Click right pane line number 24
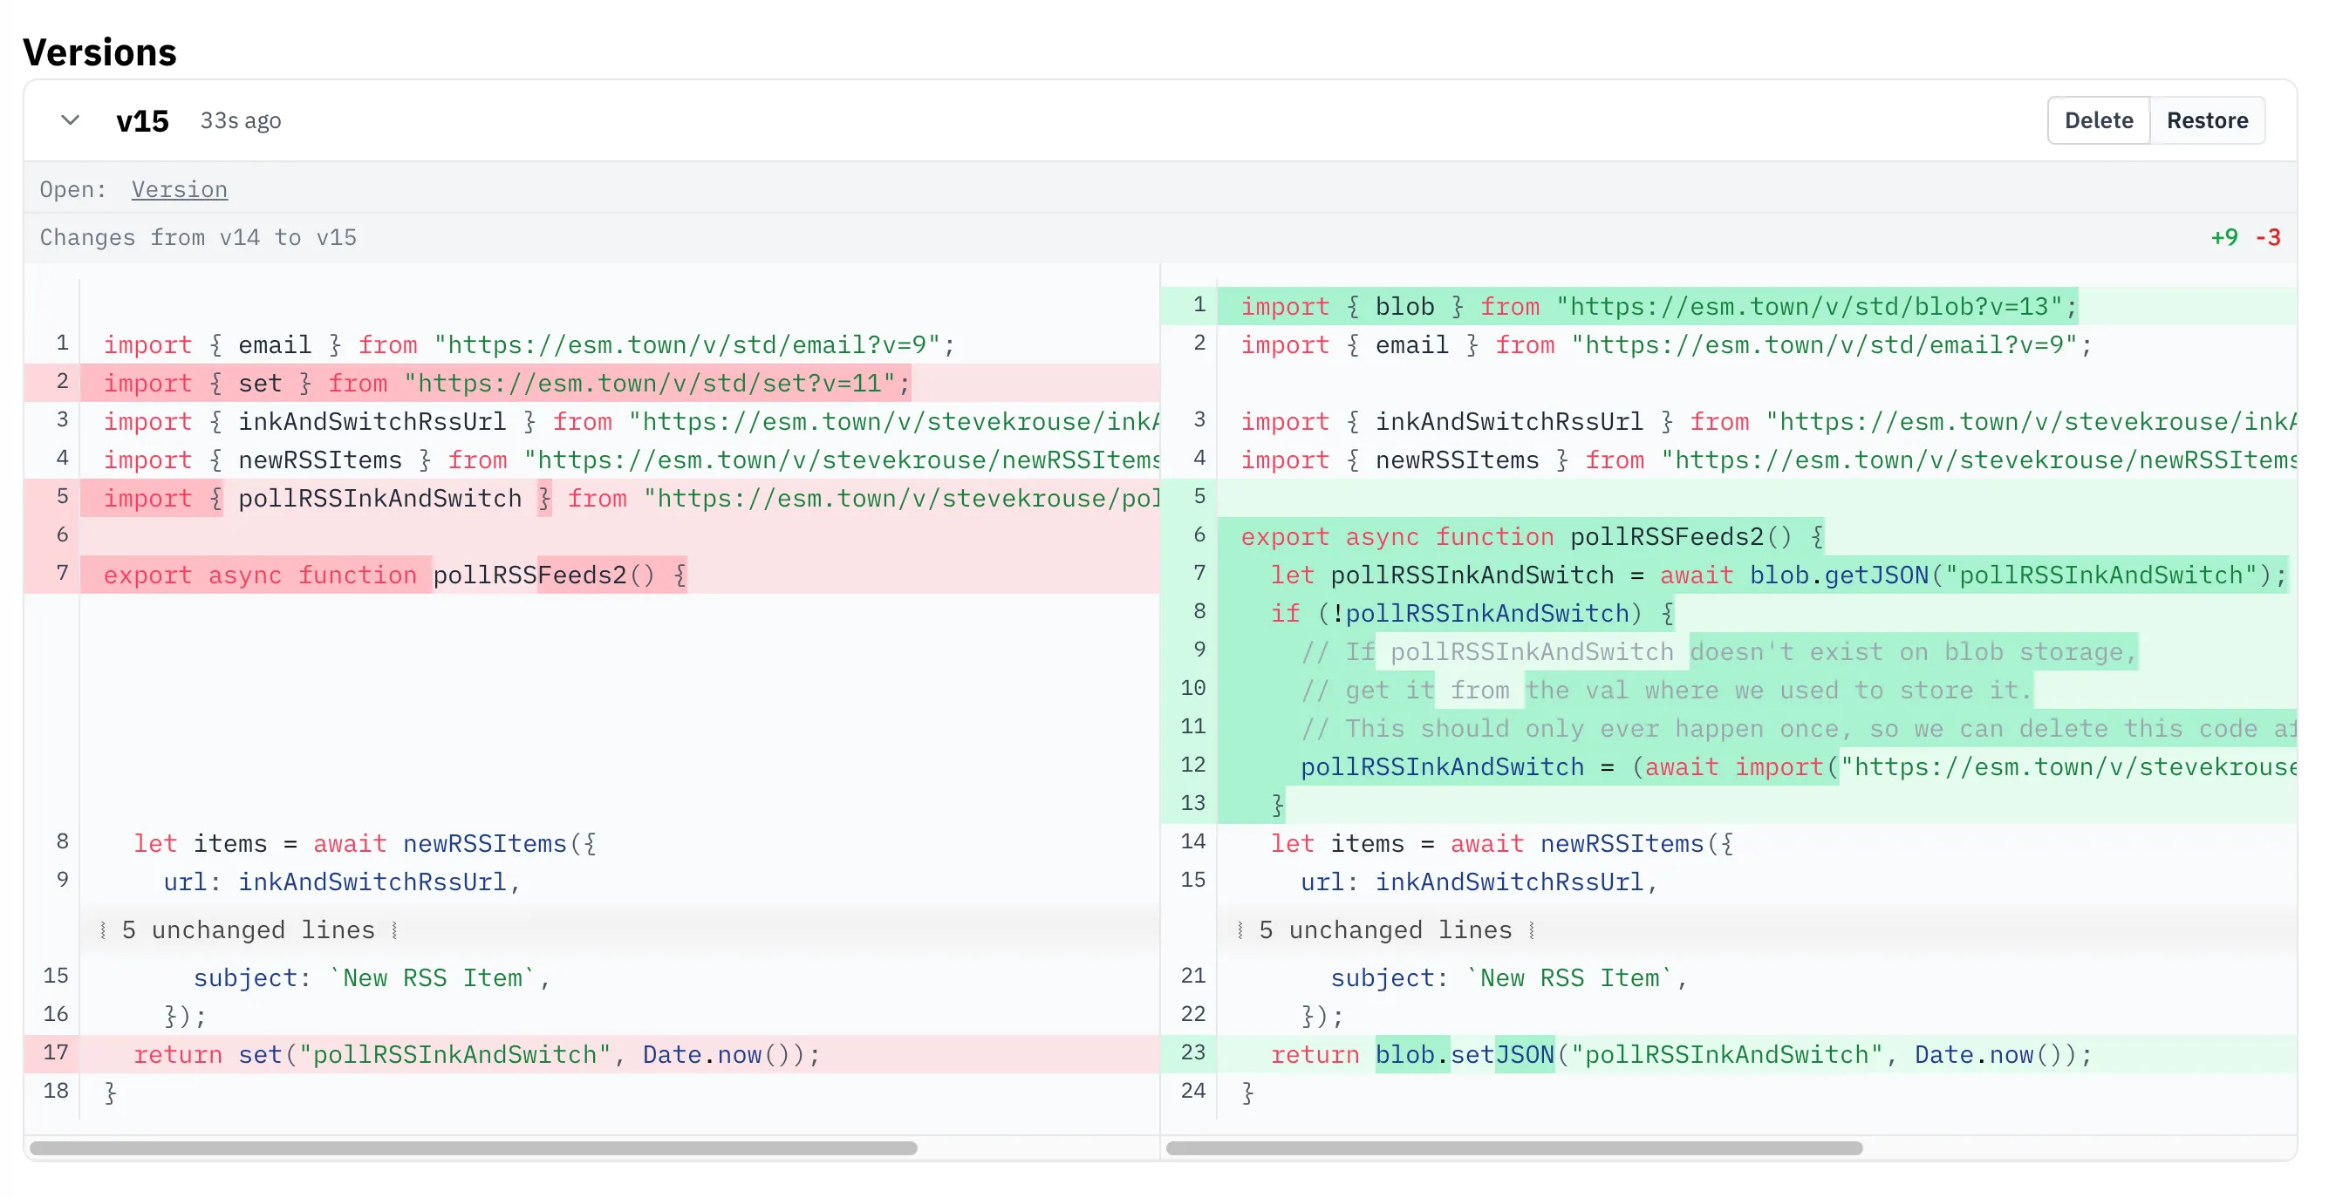 (x=1192, y=1091)
